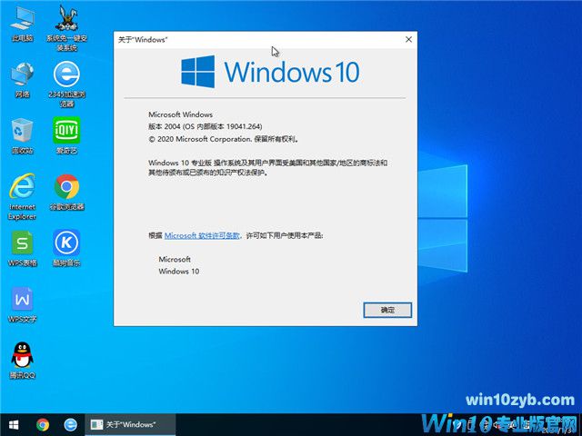
Task: Select the 酷狗音乐 desktop icon
Action: pos(65,243)
